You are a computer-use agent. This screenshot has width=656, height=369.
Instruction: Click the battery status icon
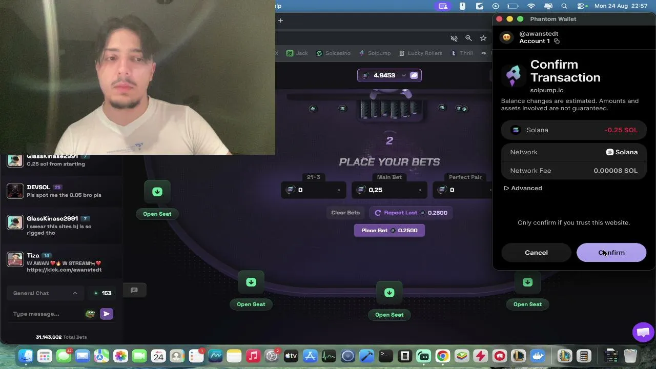point(512,6)
